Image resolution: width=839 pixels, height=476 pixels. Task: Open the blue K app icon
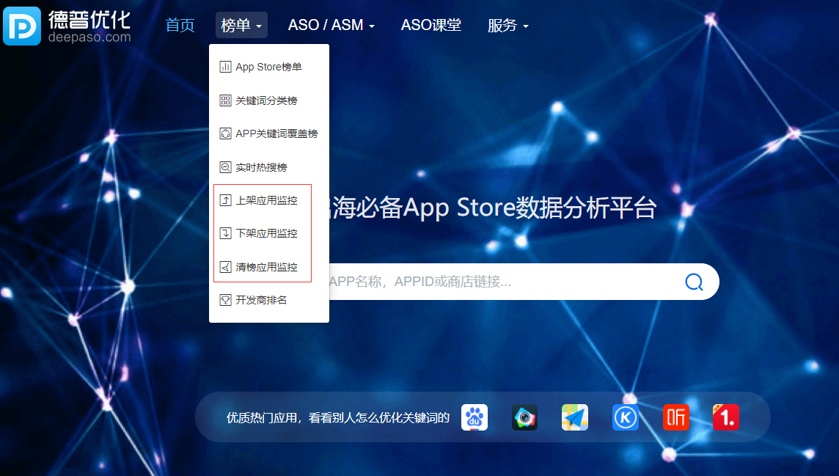[626, 417]
